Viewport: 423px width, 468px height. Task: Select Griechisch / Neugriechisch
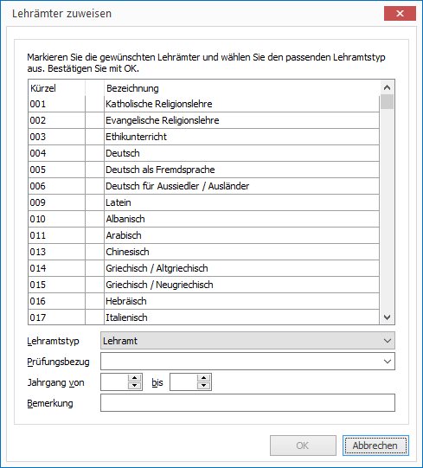pos(203,285)
